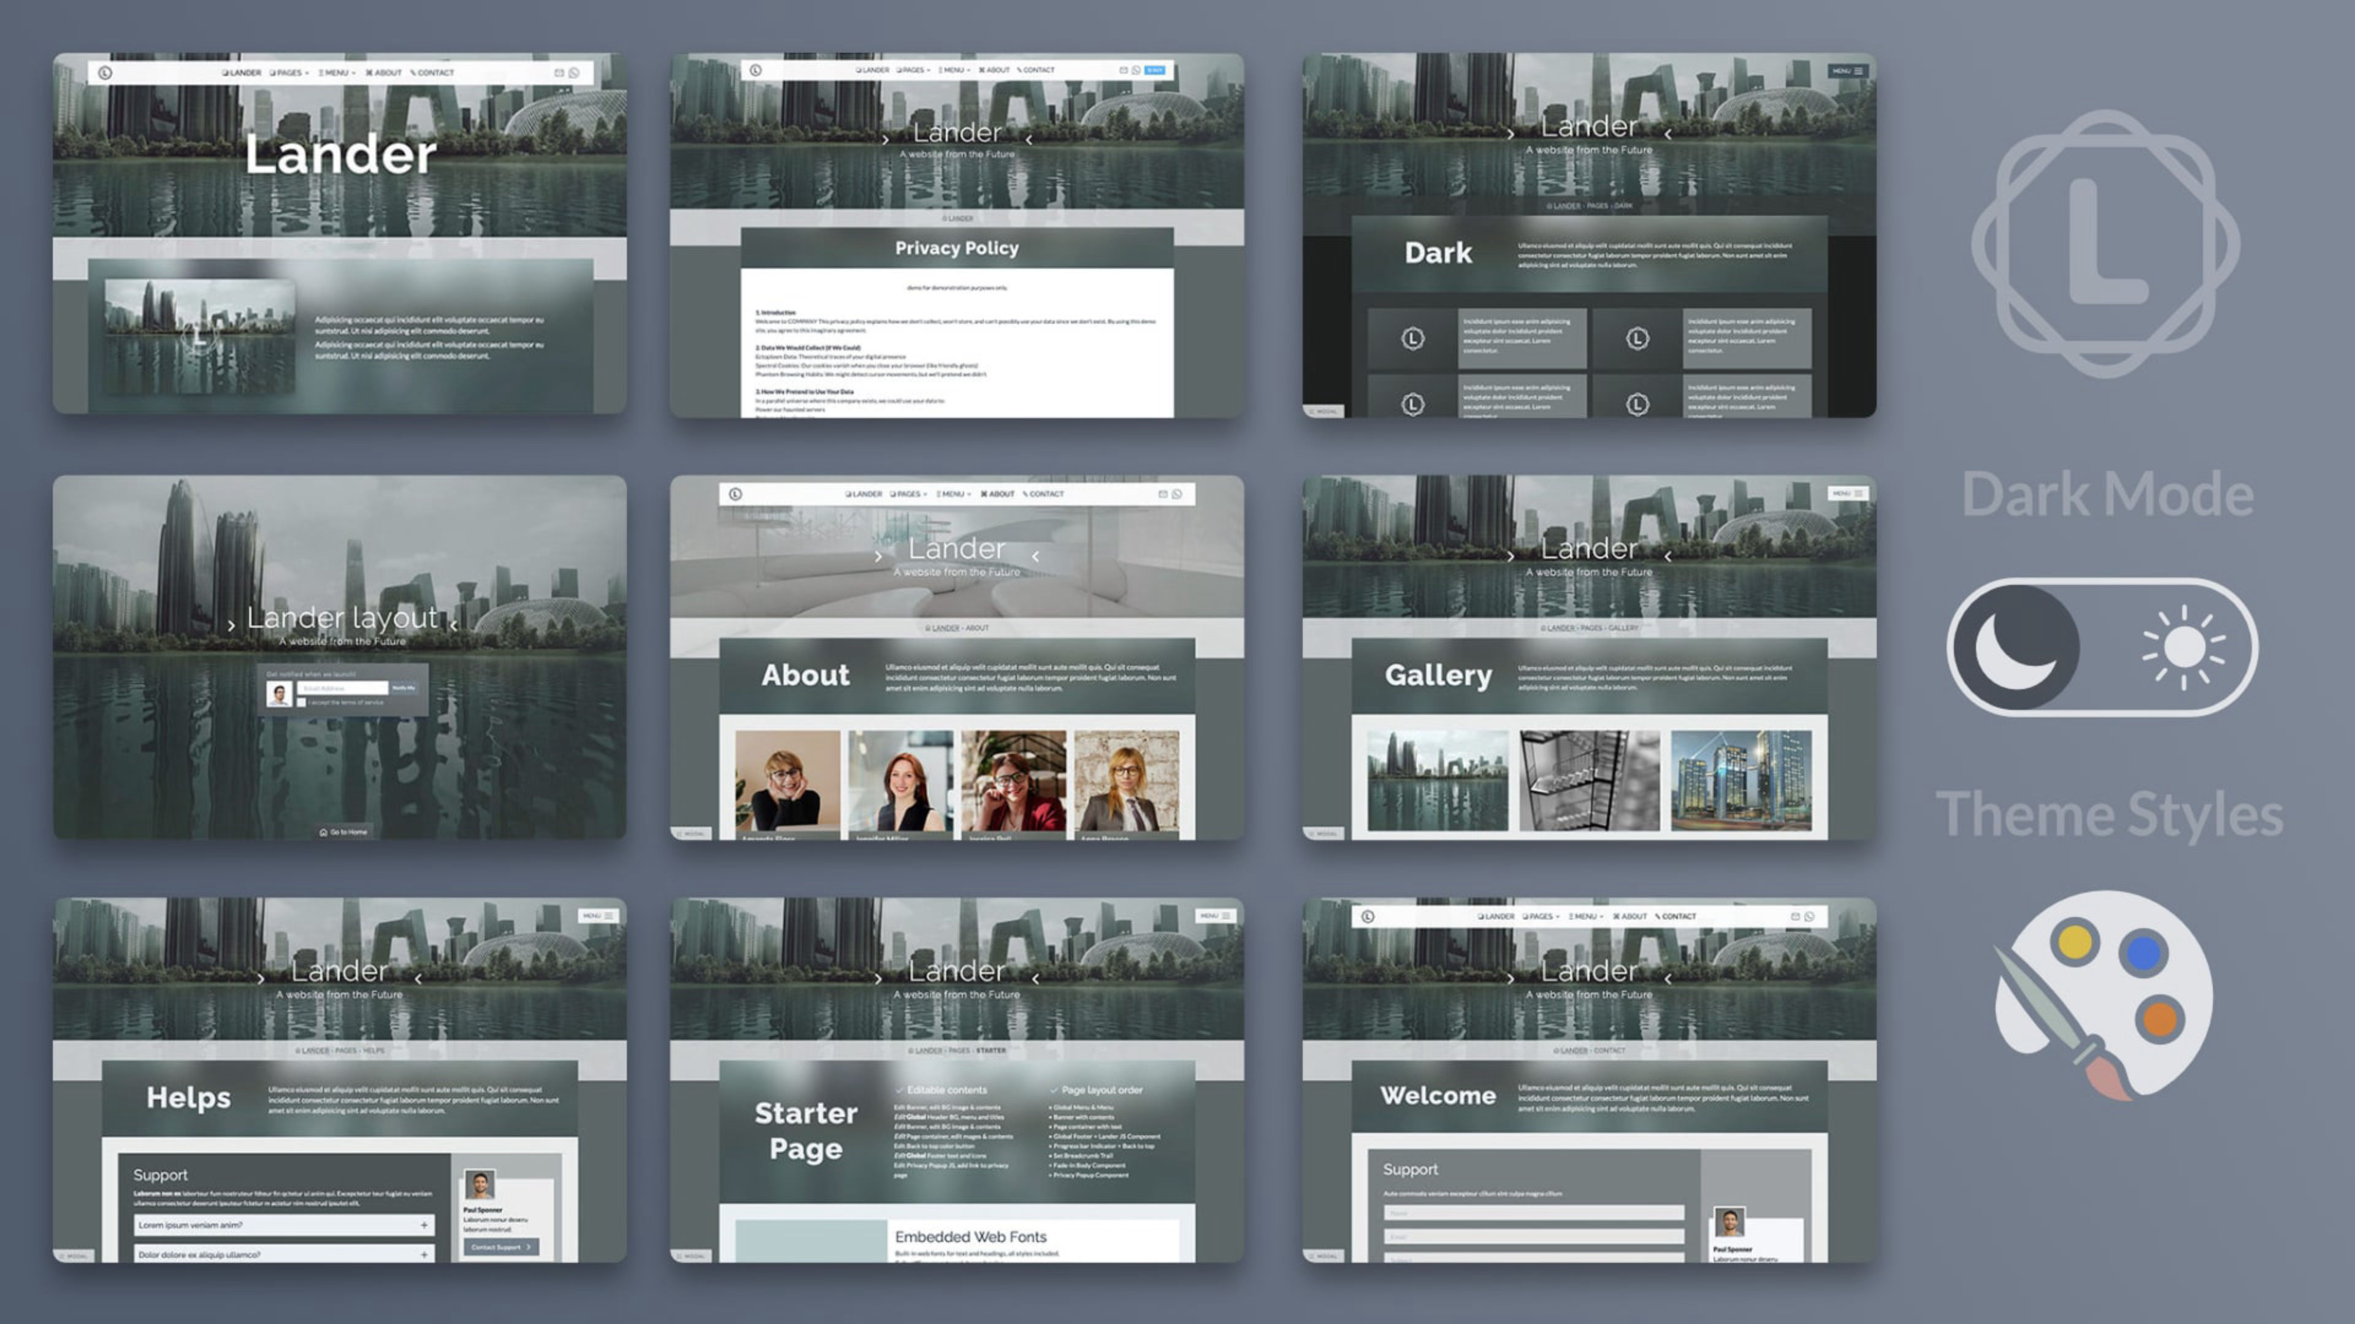Click the avatar in the Helps support card
2355x1324 pixels.
pyautogui.click(x=480, y=1184)
